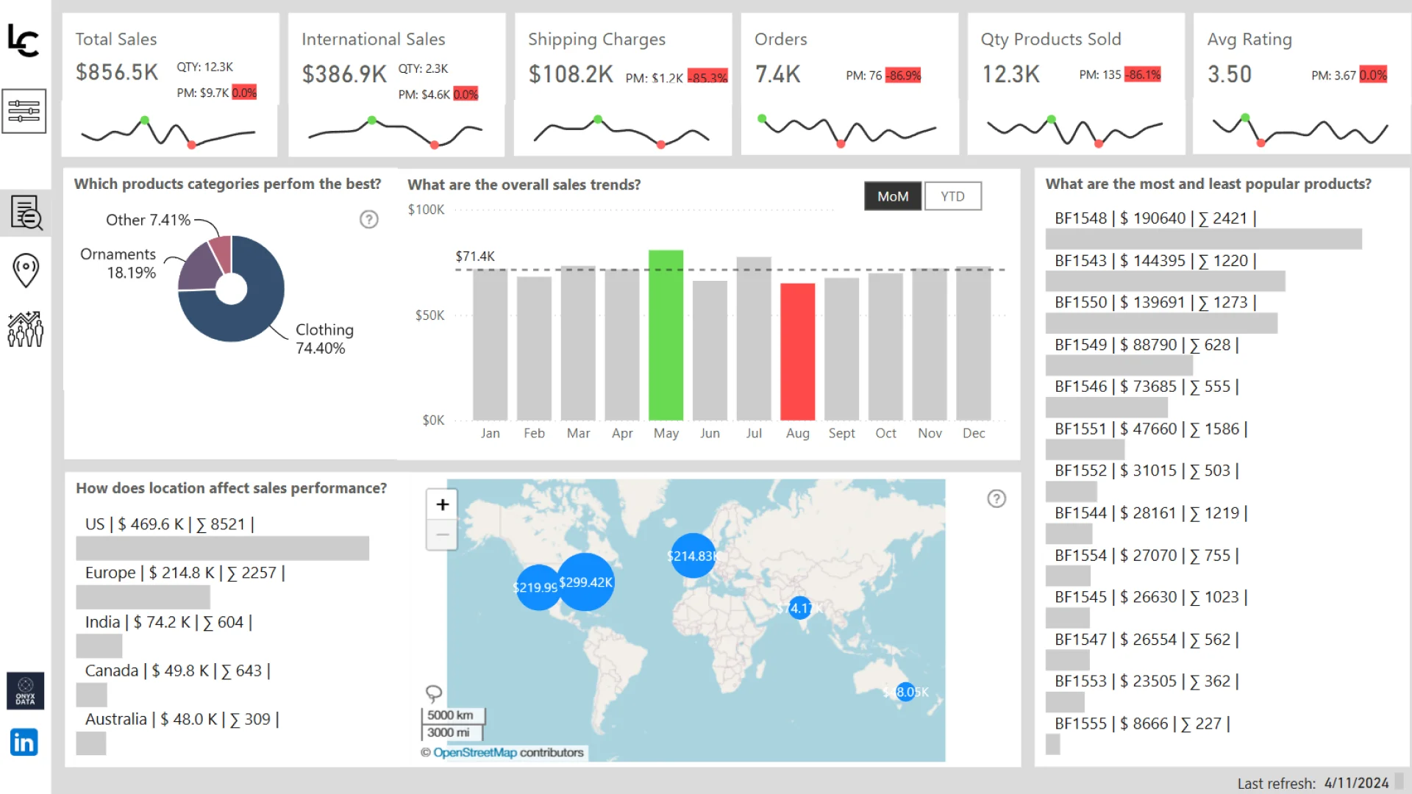Zoom out on the map
1412x794 pixels.
click(x=442, y=534)
